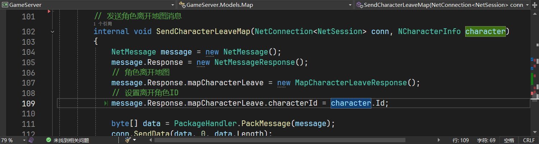Open the GameServer project dropdown
The width and height of the screenshot is (539, 144).
click(x=173, y=5)
